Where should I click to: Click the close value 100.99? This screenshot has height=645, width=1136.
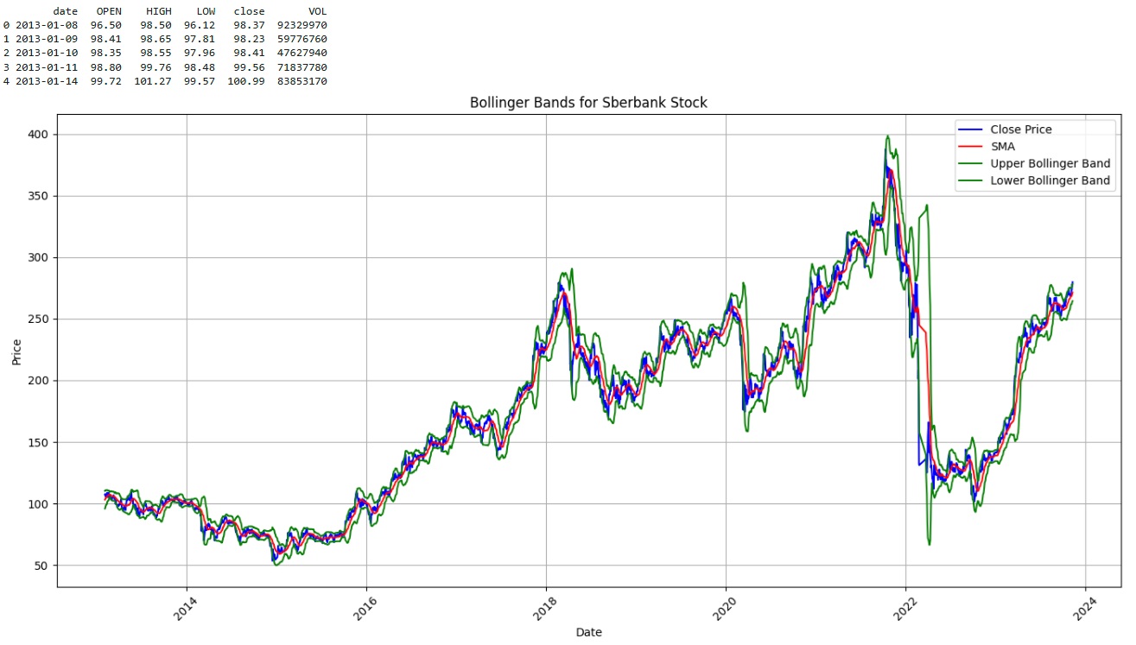tap(246, 81)
